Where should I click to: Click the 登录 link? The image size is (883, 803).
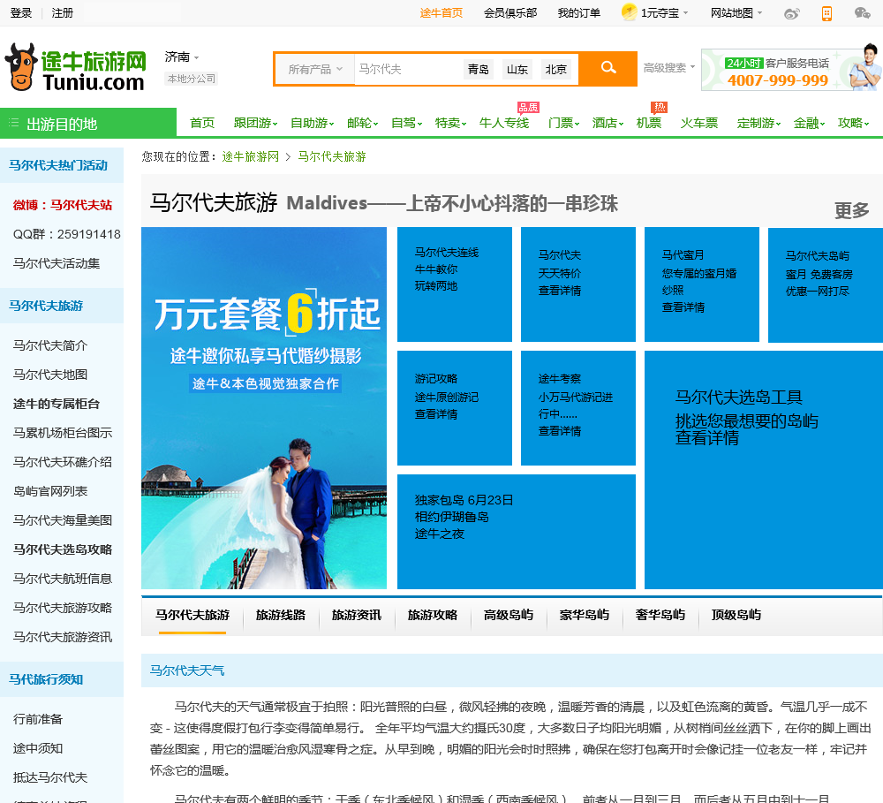pos(21,13)
